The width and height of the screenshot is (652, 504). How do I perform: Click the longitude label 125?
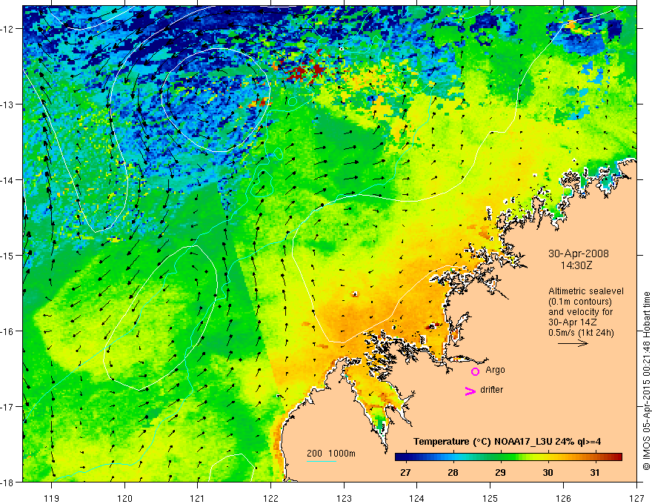[x=490, y=498]
